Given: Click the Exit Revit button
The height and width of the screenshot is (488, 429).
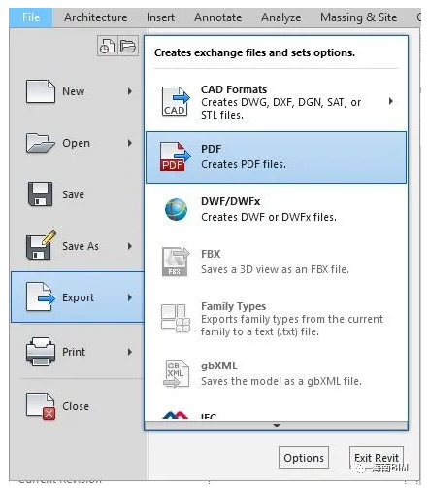Looking at the screenshot, I should 377,458.
